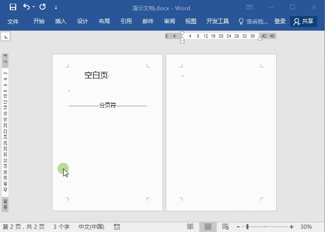Minimize the Word window
The width and height of the screenshot is (325, 232).
tap(271, 7)
